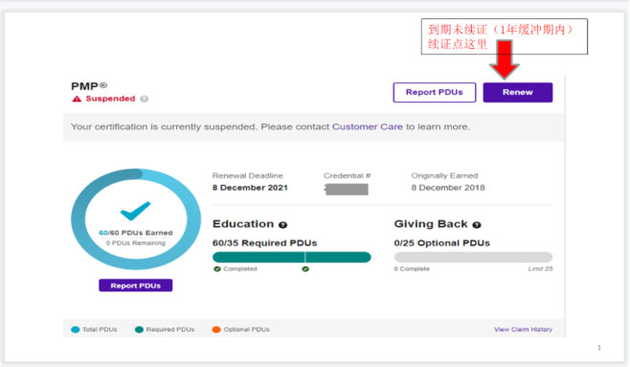The image size is (630, 367).
Task: Click the Education required PDUs progress bar
Action: pos(292,257)
